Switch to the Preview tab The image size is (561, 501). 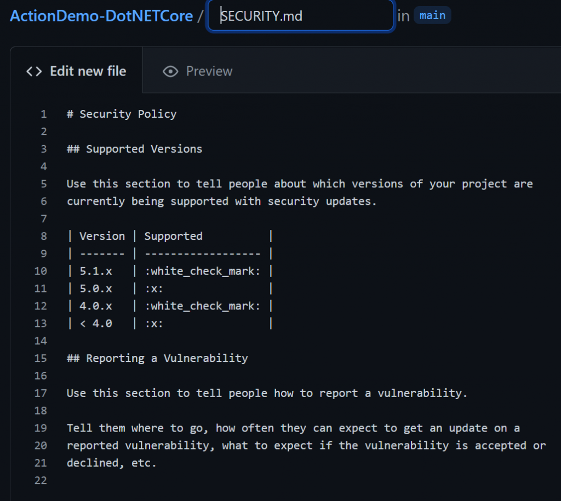click(x=197, y=71)
